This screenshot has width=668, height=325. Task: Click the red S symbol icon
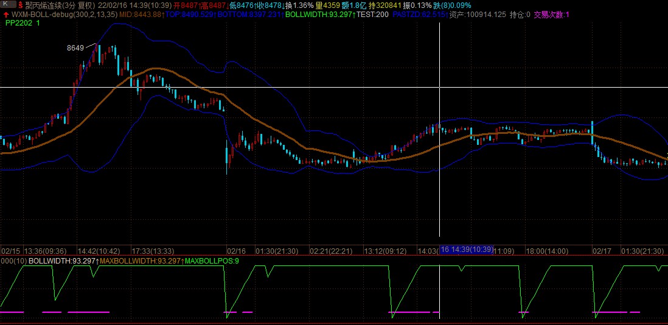coord(21,5)
